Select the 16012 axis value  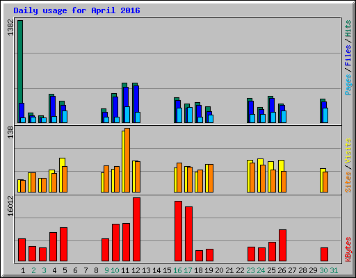10,206
